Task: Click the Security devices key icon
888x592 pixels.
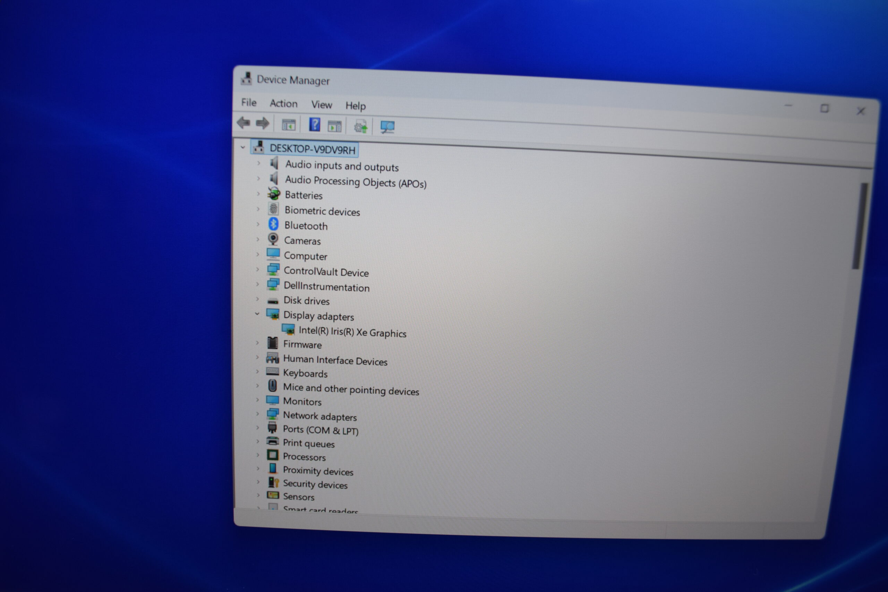Action: click(273, 482)
